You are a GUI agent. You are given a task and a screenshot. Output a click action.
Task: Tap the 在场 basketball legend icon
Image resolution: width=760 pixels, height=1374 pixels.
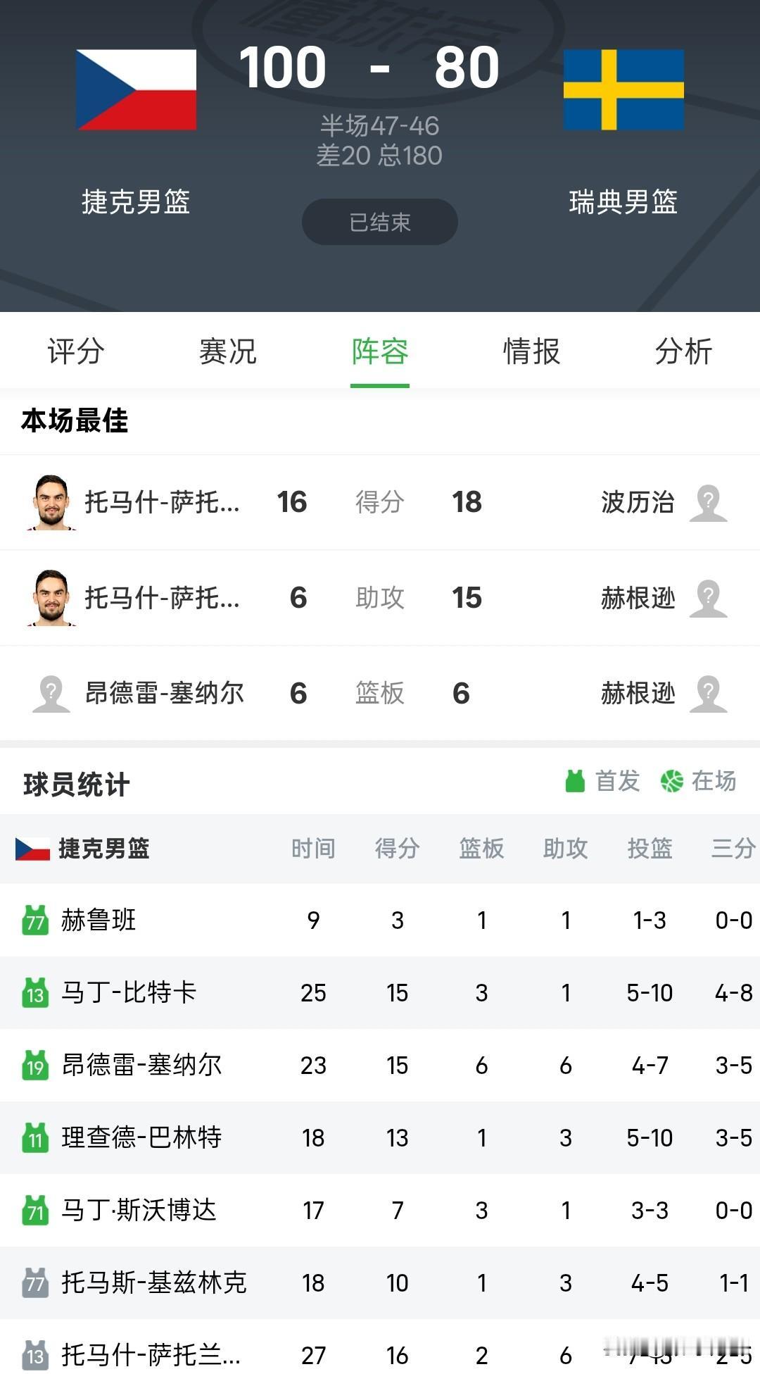click(x=671, y=781)
